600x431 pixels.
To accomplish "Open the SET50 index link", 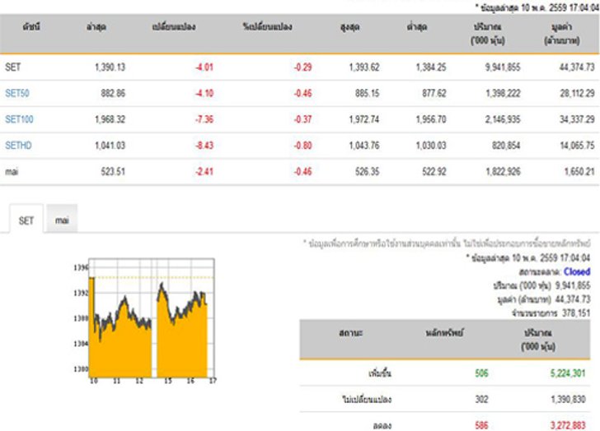I will tap(17, 93).
